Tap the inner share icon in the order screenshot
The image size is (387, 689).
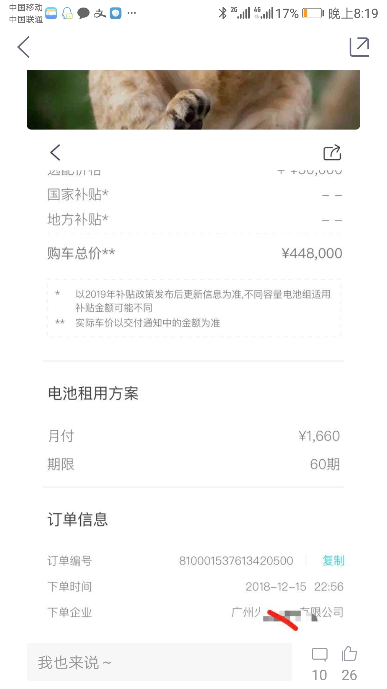332,153
